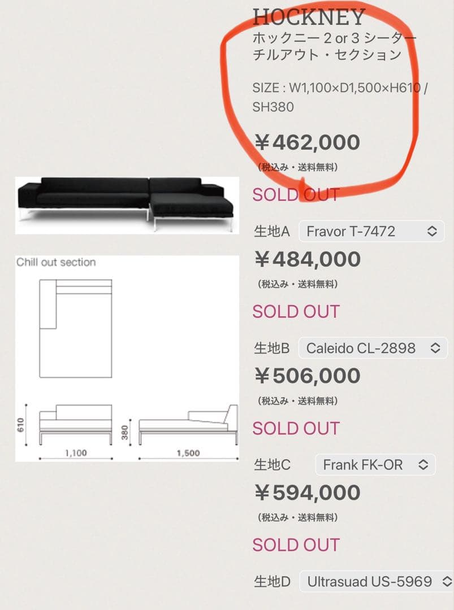
Task: Click the ¥594,000 price for 生地C
Action: tap(307, 493)
